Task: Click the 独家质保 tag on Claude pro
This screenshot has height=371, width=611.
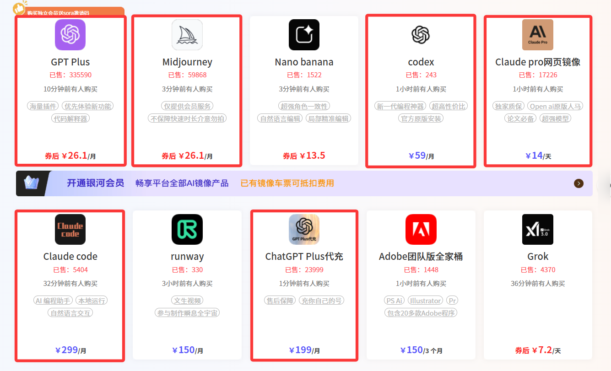Action: coord(508,106)
